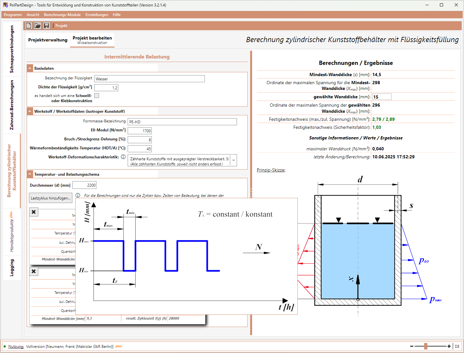Image resolution: width=464 pixels, height=353 pixels.
Task: Edit the Formmasse-Bezeichnung field
Action: [x=182, y=122]
